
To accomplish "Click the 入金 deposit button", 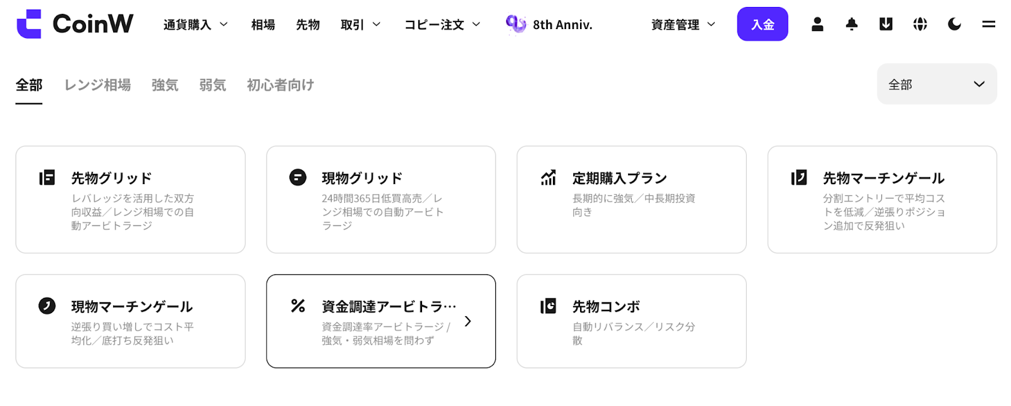I will 762,24.
